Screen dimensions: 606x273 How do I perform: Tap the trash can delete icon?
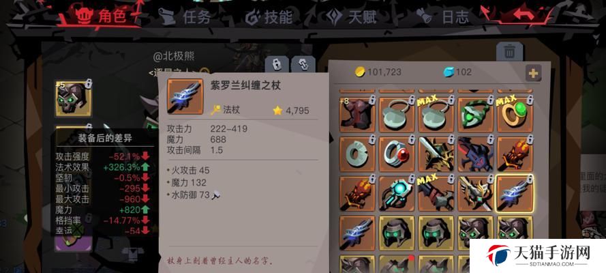click(509, 51)
